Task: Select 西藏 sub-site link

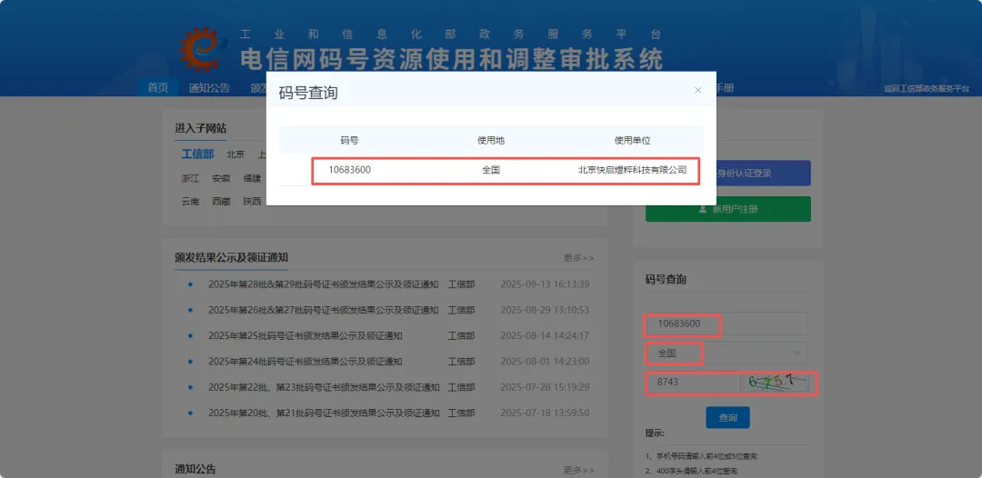Action: coord(221,202)
